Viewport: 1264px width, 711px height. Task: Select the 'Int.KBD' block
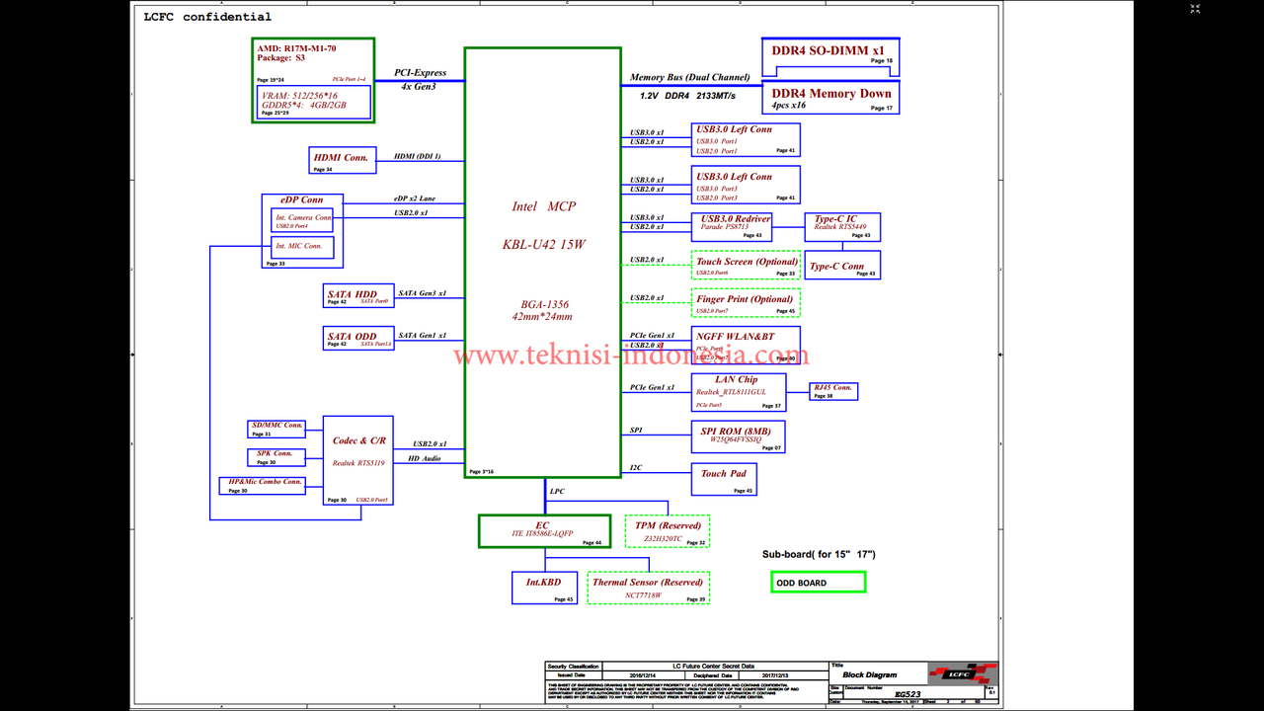tap(544, 588)
